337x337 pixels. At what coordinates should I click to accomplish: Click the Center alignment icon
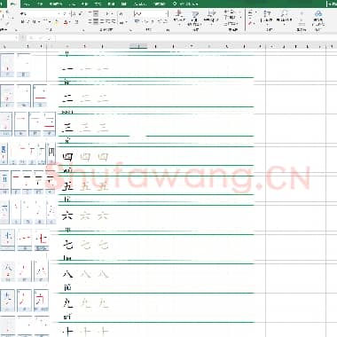point(97,21)
